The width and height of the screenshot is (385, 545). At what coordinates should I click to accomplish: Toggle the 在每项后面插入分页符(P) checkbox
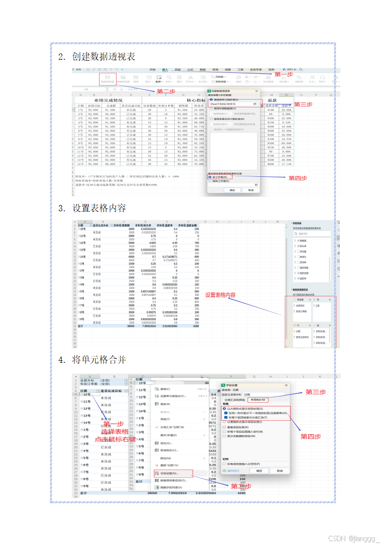[224, 464]
